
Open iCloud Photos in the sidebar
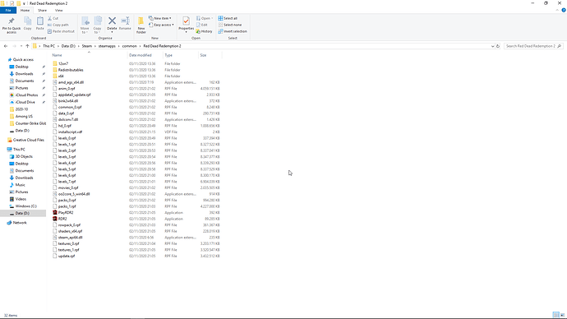(26, 95)
